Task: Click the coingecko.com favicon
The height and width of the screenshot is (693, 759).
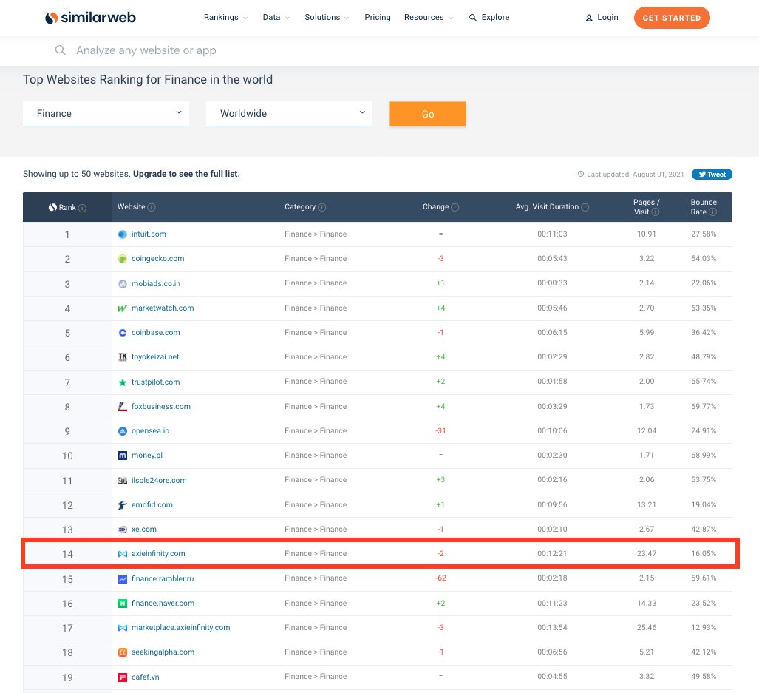Action: pos(123,259)
